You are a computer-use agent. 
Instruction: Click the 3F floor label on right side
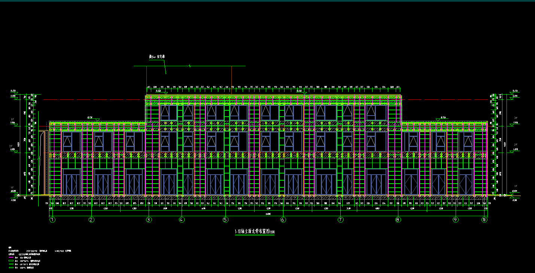coord(516,118)
